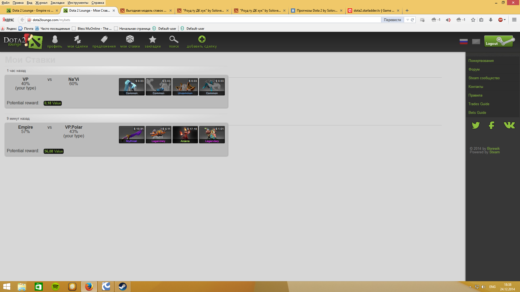
Task: Open Bless MuOnline bookmark
Action: click(x=92, y=28)
